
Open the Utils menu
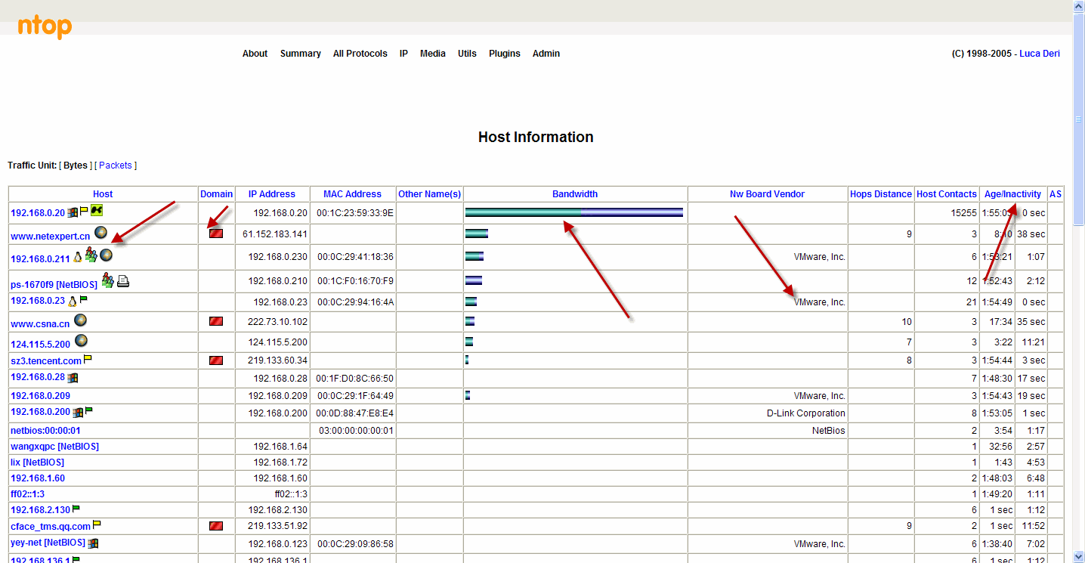pos(467,54)
